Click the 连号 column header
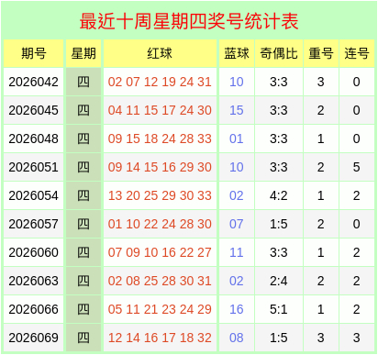 click(x=357, y=53)
